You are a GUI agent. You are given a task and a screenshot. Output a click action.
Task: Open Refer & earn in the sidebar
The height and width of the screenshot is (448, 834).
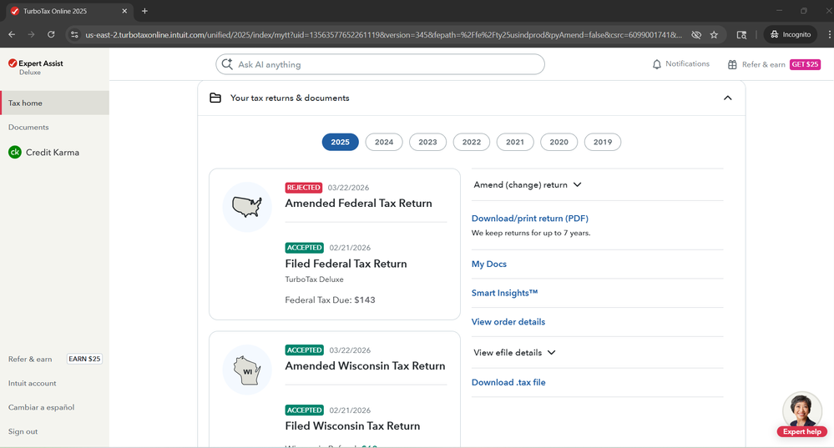point(30,359)
